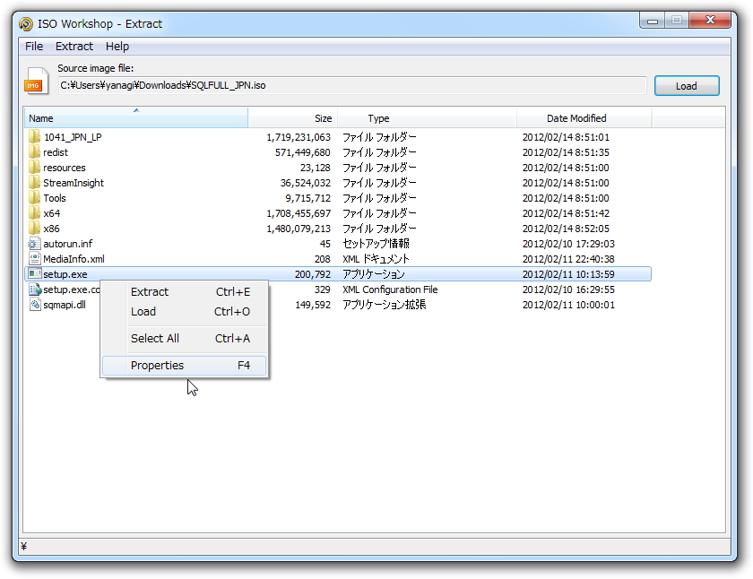Click the アプリケーション拡張 type cell
This screenshot has height=579, width=753.
click(385, 305)
